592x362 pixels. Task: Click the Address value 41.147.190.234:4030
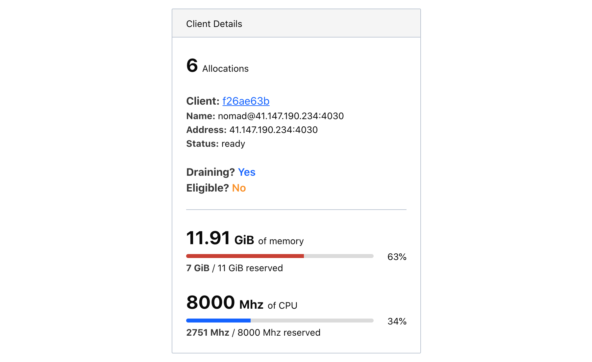tap(273, 130)
